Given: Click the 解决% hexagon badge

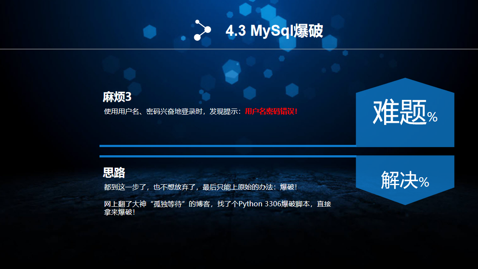Looking at the screenshot, I should click(x=405, y=180).
